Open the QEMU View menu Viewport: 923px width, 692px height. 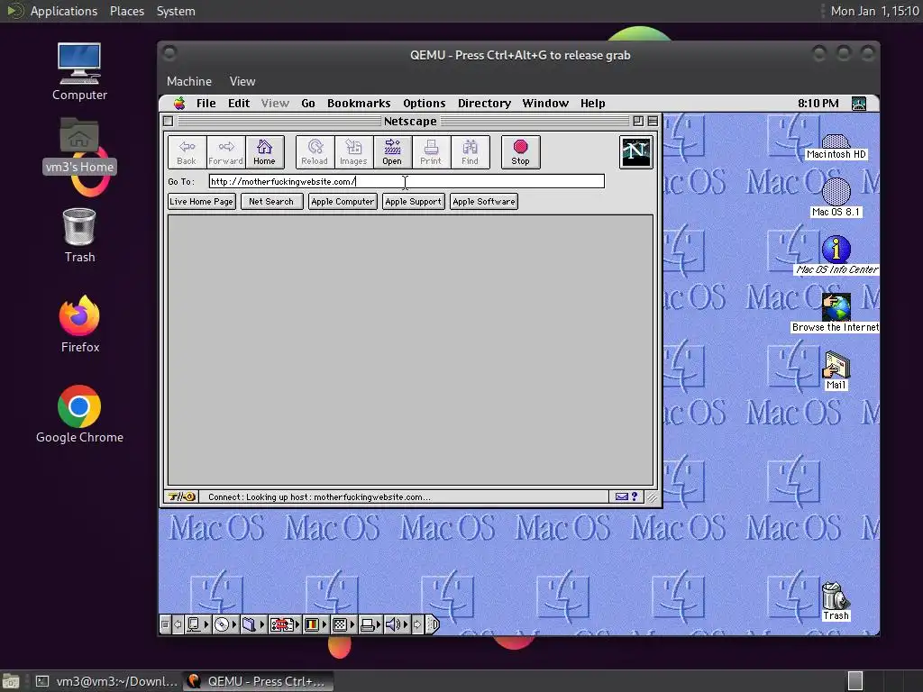coord(242,81)
